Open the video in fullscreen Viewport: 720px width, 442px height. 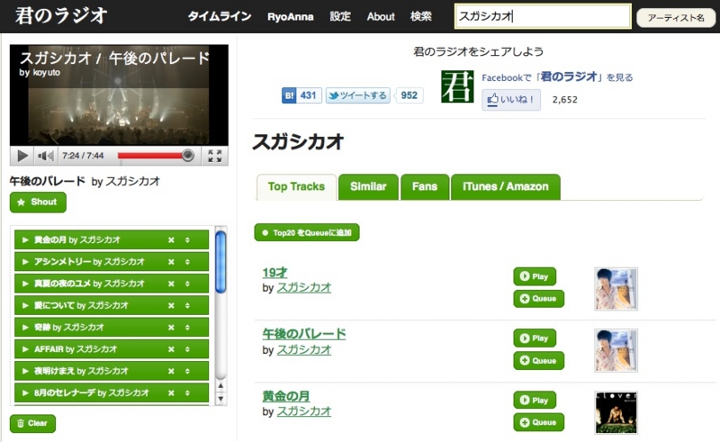point(215,156)
